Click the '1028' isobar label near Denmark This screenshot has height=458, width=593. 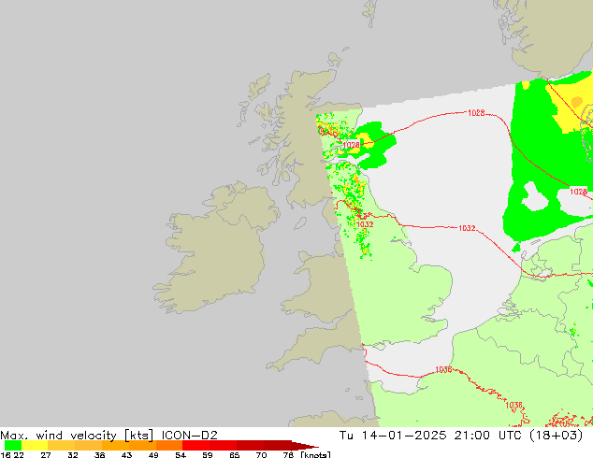[578, 192]
